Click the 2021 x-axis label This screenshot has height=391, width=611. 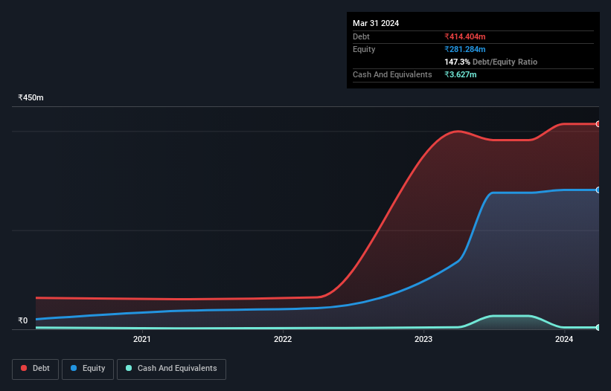(x=142, y=339)
